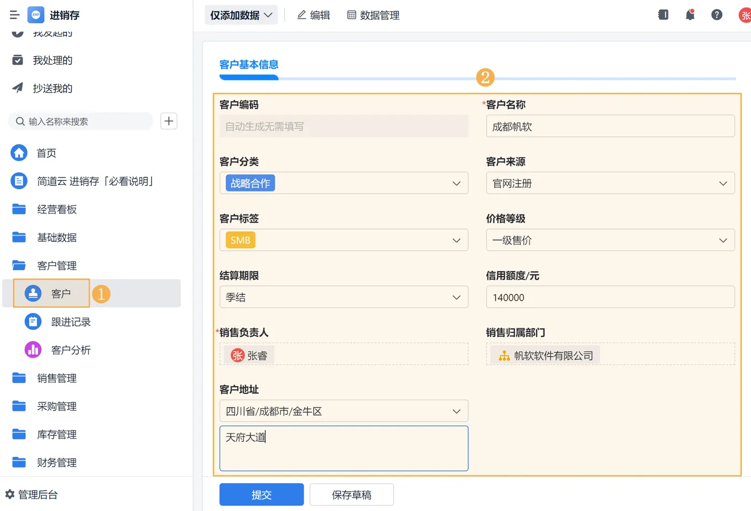Open the 客户分析 chart icon
Screen dimensions: 751x511
click(33, 350)
